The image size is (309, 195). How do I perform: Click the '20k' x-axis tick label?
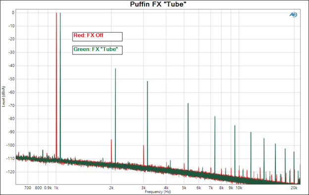(x=294, y=188)
